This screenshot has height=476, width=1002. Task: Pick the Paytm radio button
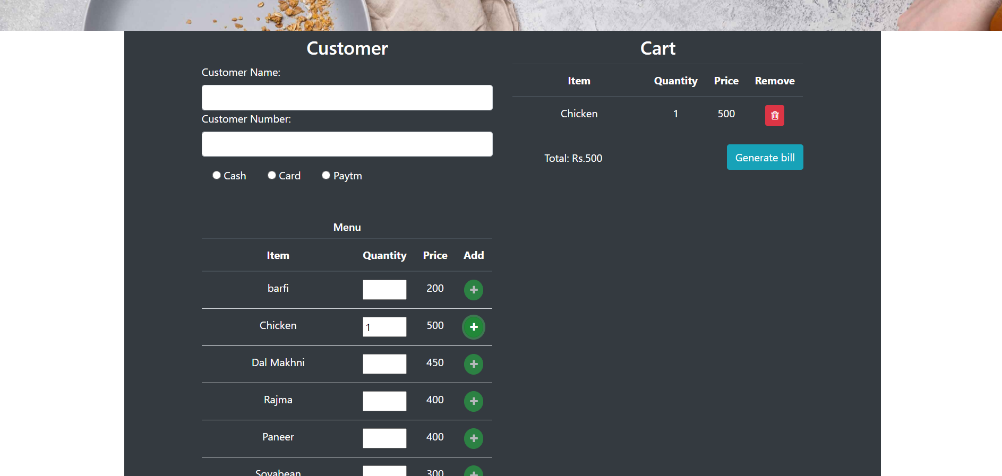326,175
